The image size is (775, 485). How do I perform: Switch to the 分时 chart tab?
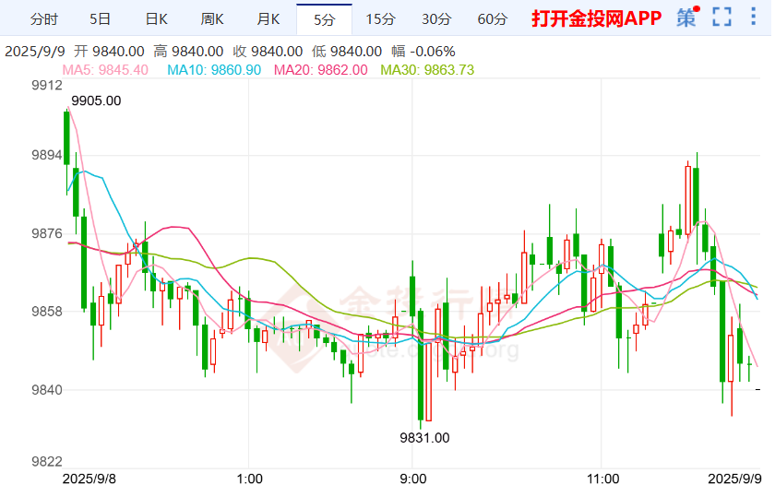coord(44,19)
